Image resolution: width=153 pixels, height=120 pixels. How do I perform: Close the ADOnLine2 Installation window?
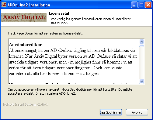tap(148, 5)
